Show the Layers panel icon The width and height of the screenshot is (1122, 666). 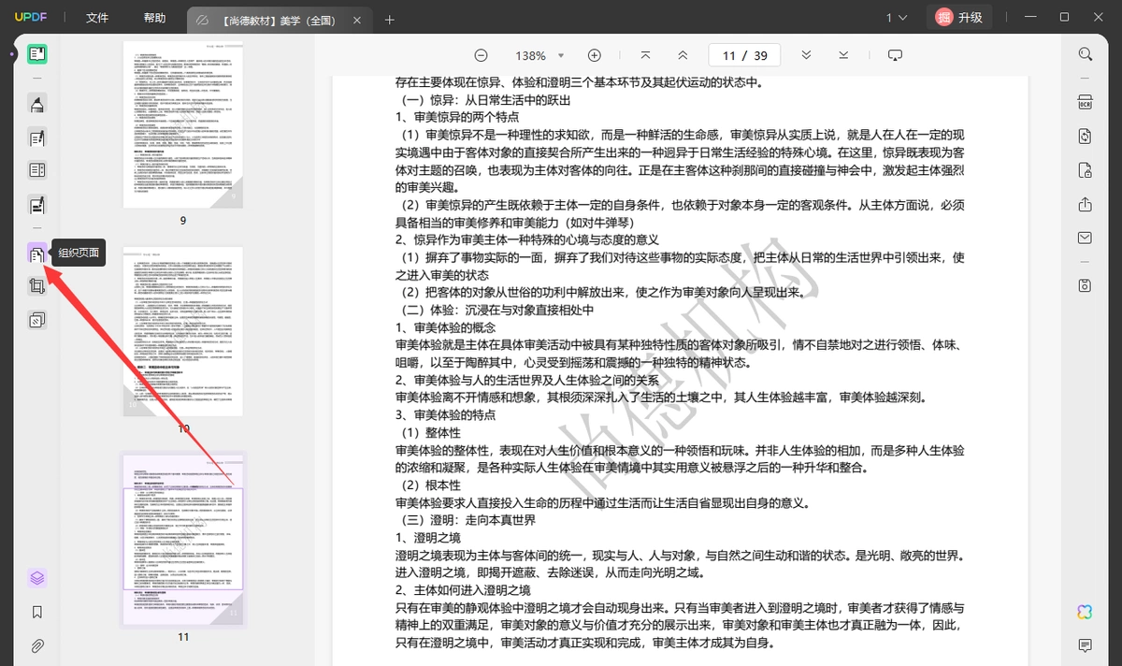coord(36,578)
